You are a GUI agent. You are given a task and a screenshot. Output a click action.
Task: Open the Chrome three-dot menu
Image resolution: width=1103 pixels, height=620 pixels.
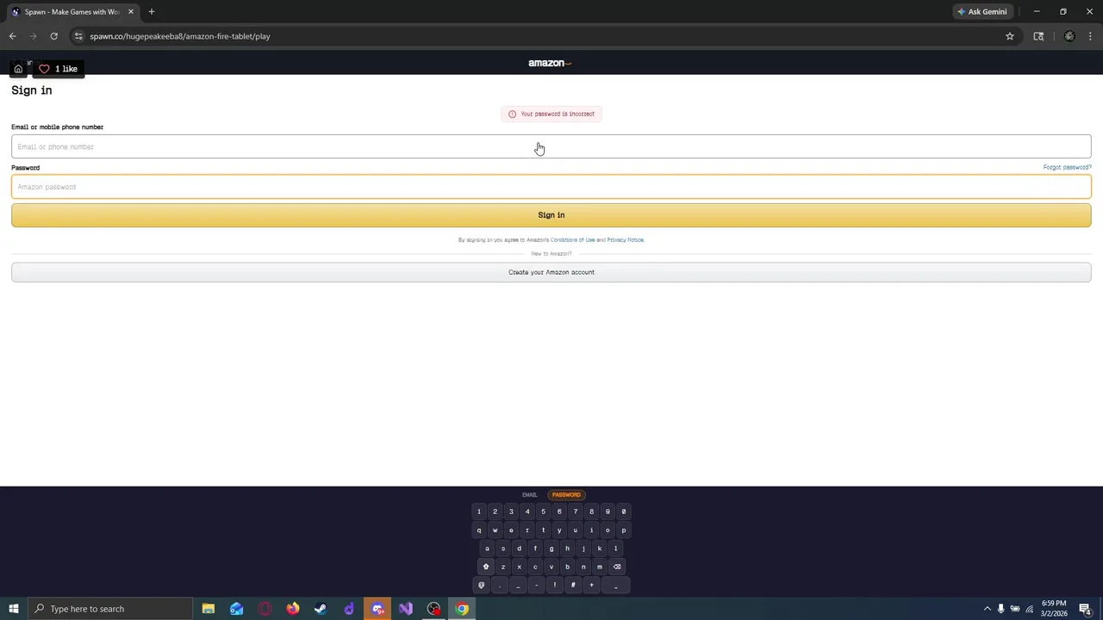click(1090, 36)
